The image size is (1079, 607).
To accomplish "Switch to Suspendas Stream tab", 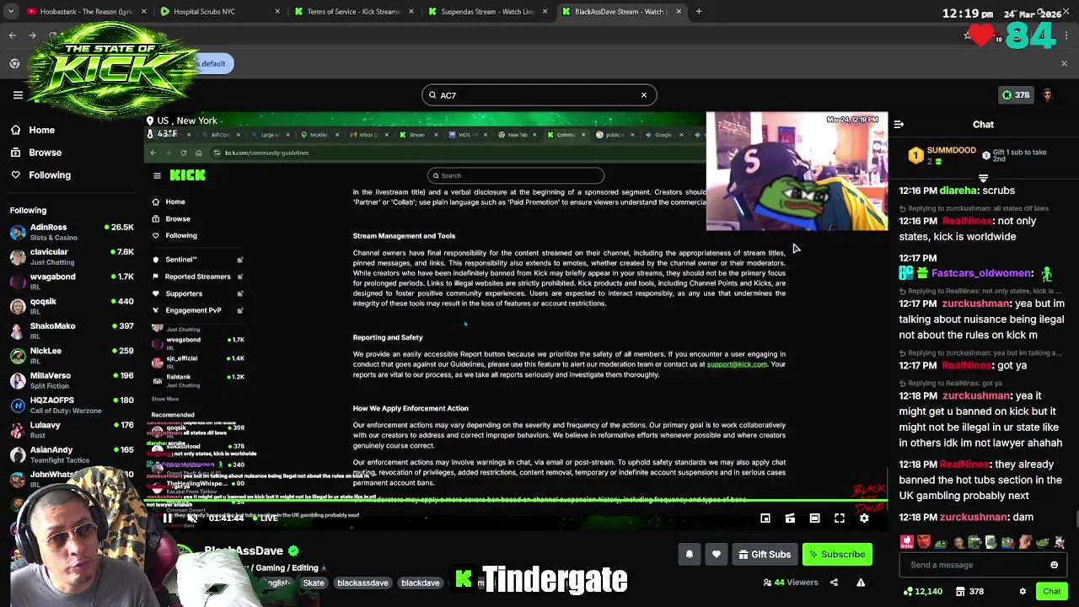I will click(x=487, y=12).
